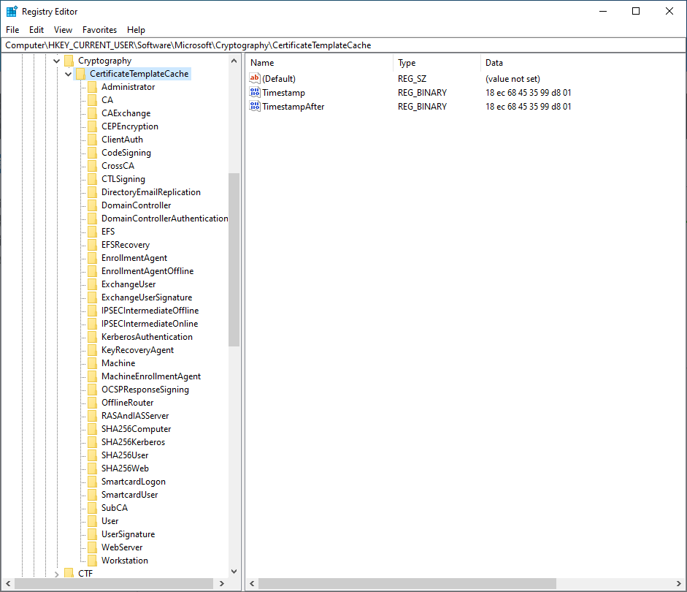
Task: Expand the CTF registry key
Action: [x=57, y=574]
